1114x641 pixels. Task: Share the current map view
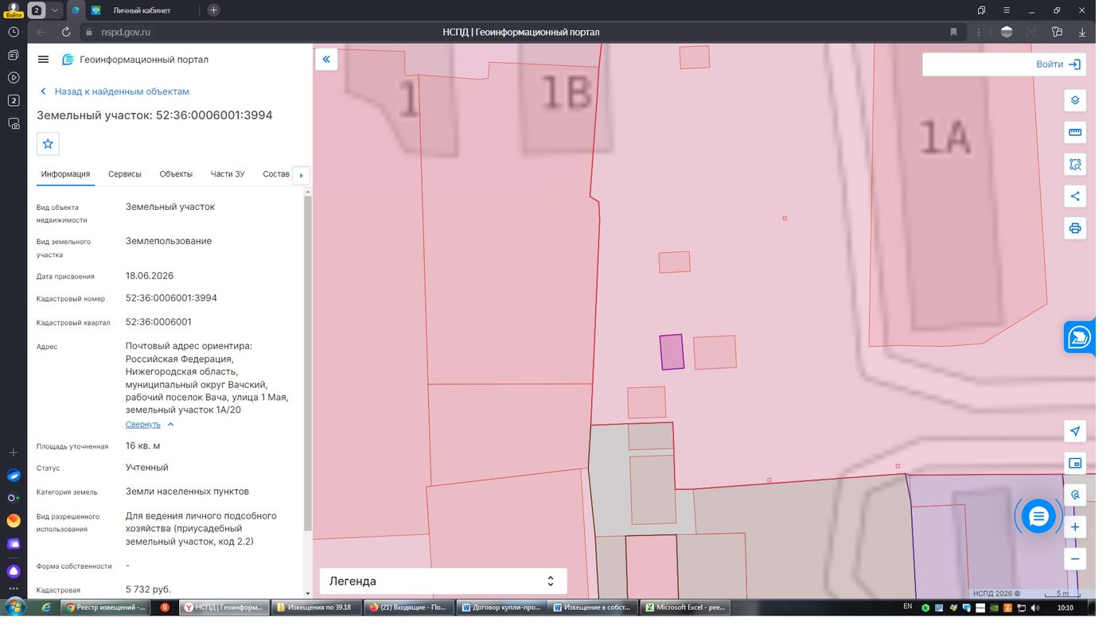click(x=1075, y=196)
